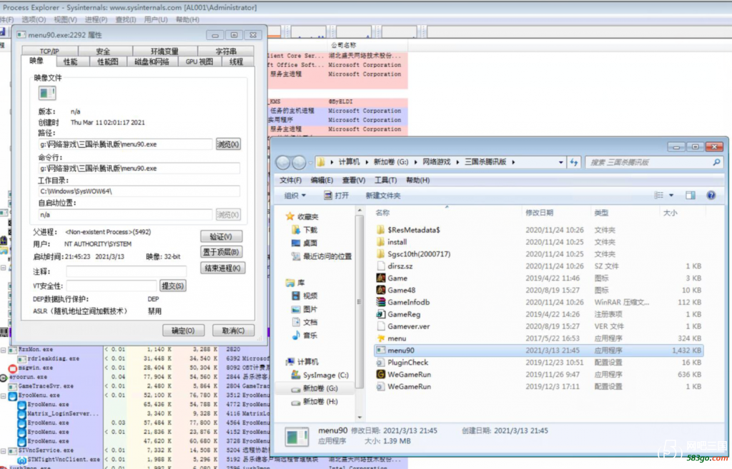Open 视图(V) menu in Process Explorer
The width and height of the screenshot is (732, 469).
click(65, 19)
